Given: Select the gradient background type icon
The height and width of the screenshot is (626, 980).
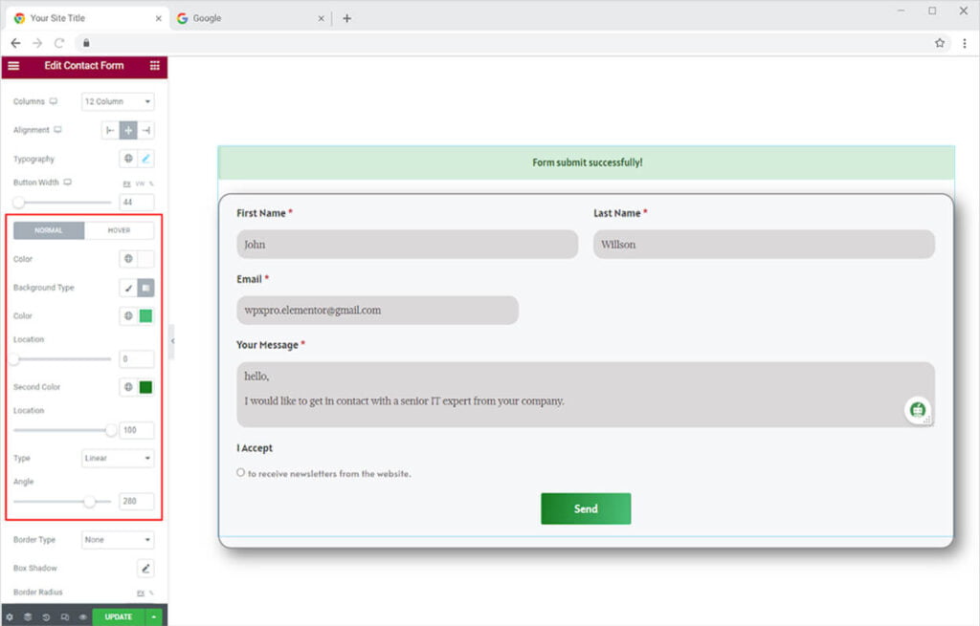Looking at the screenshot, I should point(146,288).
